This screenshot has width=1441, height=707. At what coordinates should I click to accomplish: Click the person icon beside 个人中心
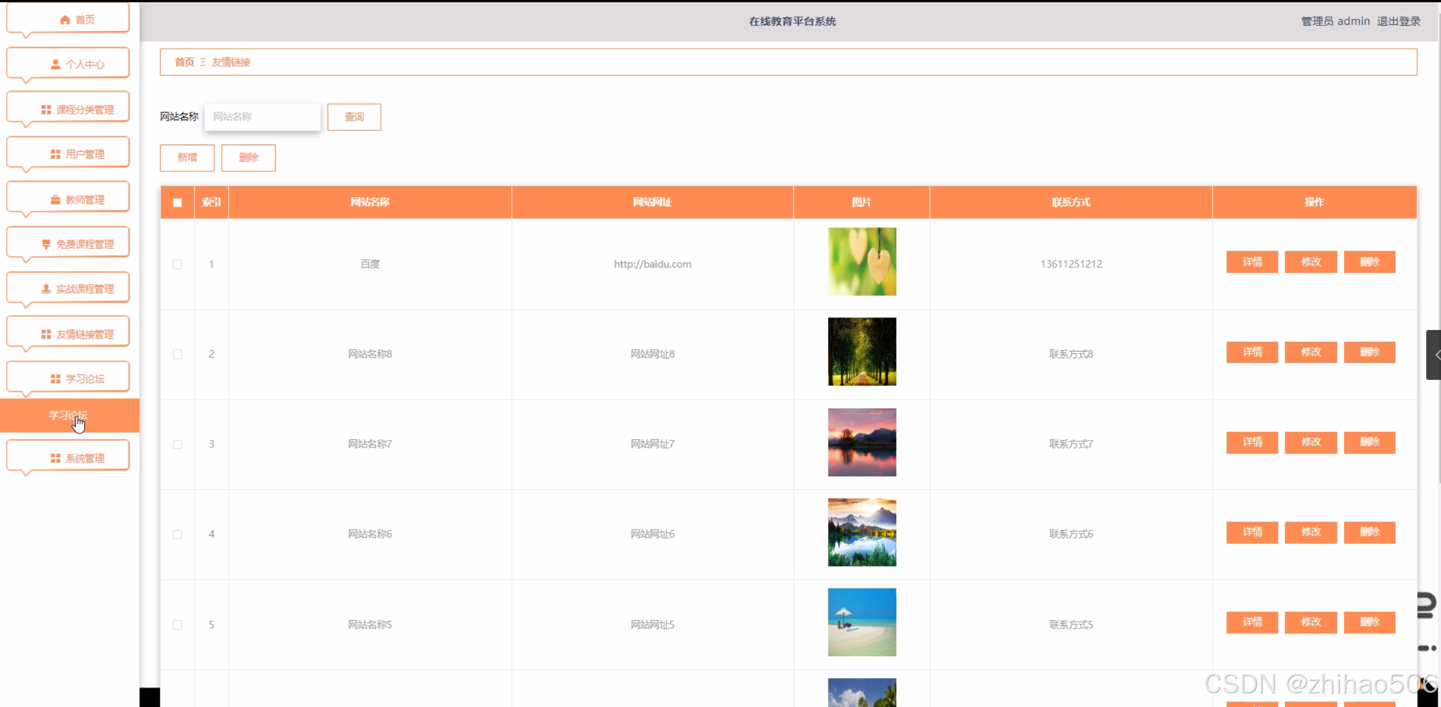(x=55, y=65)
